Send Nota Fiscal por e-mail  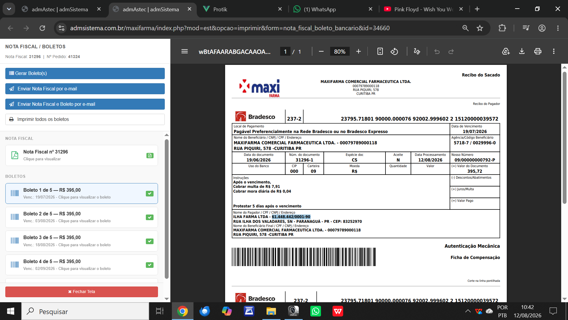click(x=85, y=89)
